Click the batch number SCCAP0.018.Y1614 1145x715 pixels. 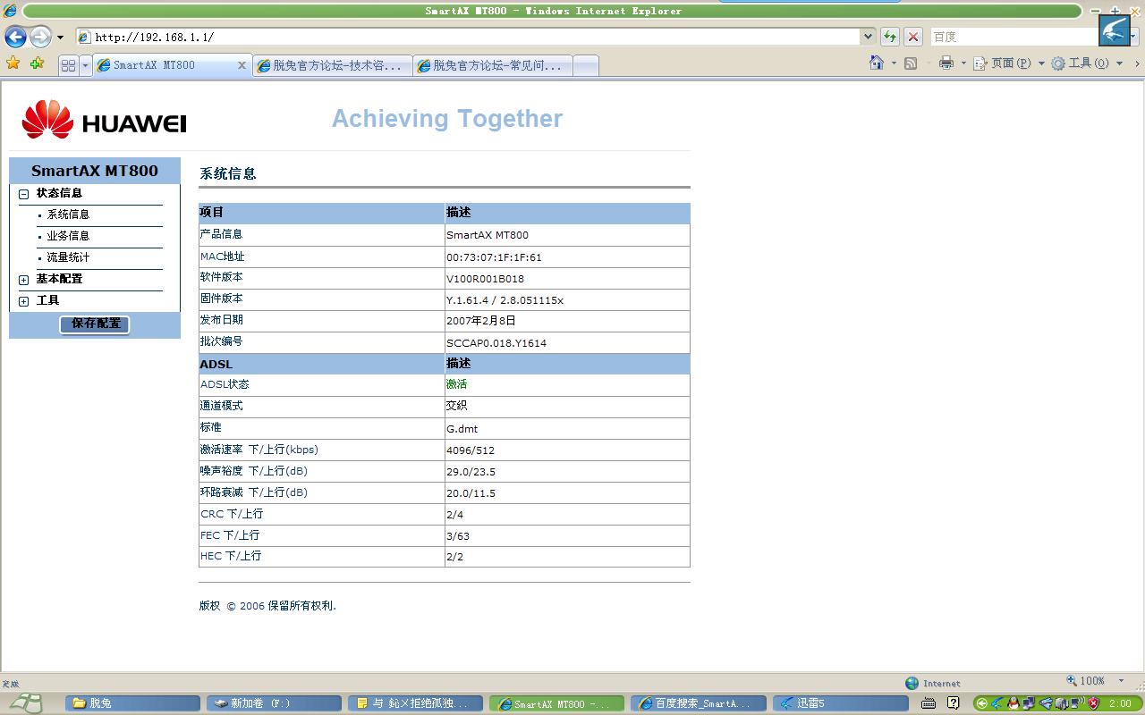pos(496,343)
